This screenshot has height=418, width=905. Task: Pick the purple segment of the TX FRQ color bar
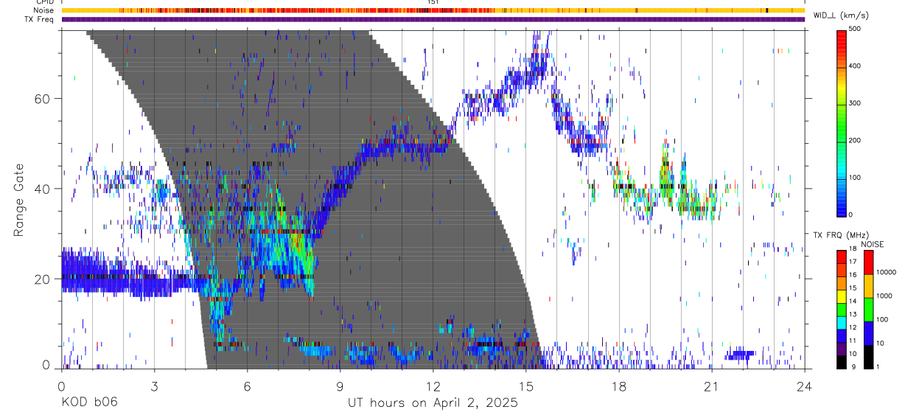[x=842, y=349]
